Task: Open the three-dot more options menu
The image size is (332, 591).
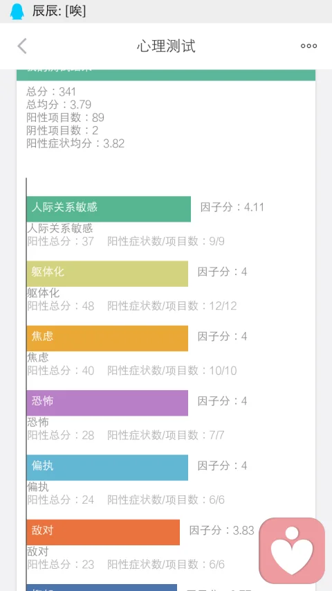Action: coord(308,46)
